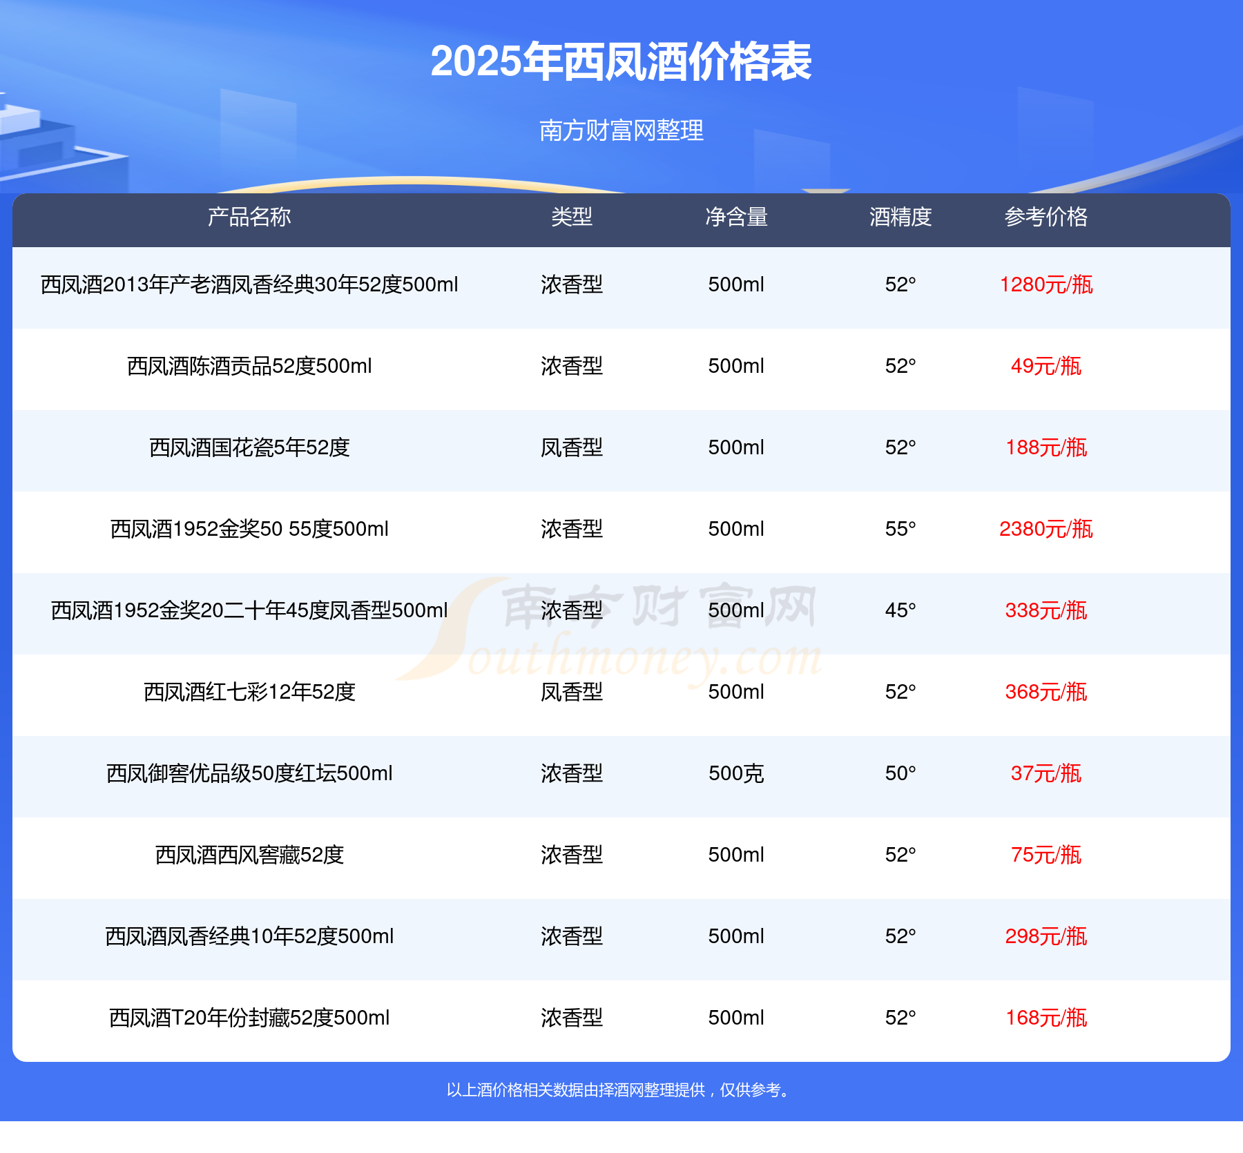Click product 西凤酒西凤窖藏52度
This screenshot has height=1153, width=1243.
pyautogui.click(x=249, y=855)
